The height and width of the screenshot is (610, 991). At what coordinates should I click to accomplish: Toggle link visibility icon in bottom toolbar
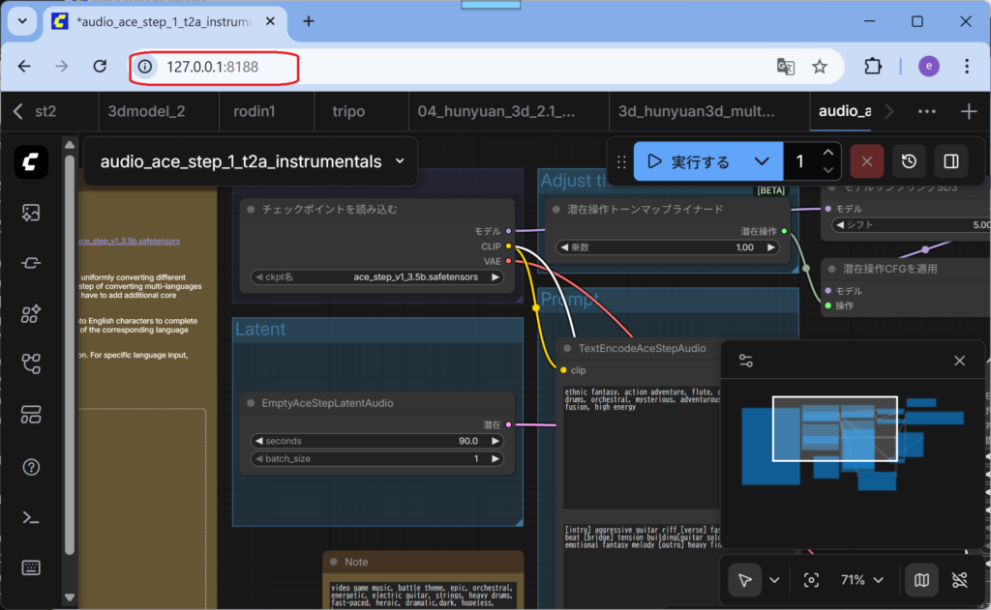coord(959,580)
